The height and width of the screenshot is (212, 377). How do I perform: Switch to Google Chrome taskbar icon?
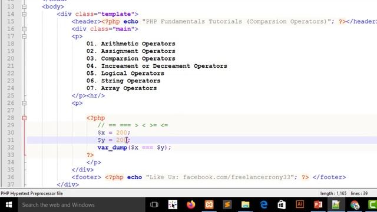pos(355,205)
